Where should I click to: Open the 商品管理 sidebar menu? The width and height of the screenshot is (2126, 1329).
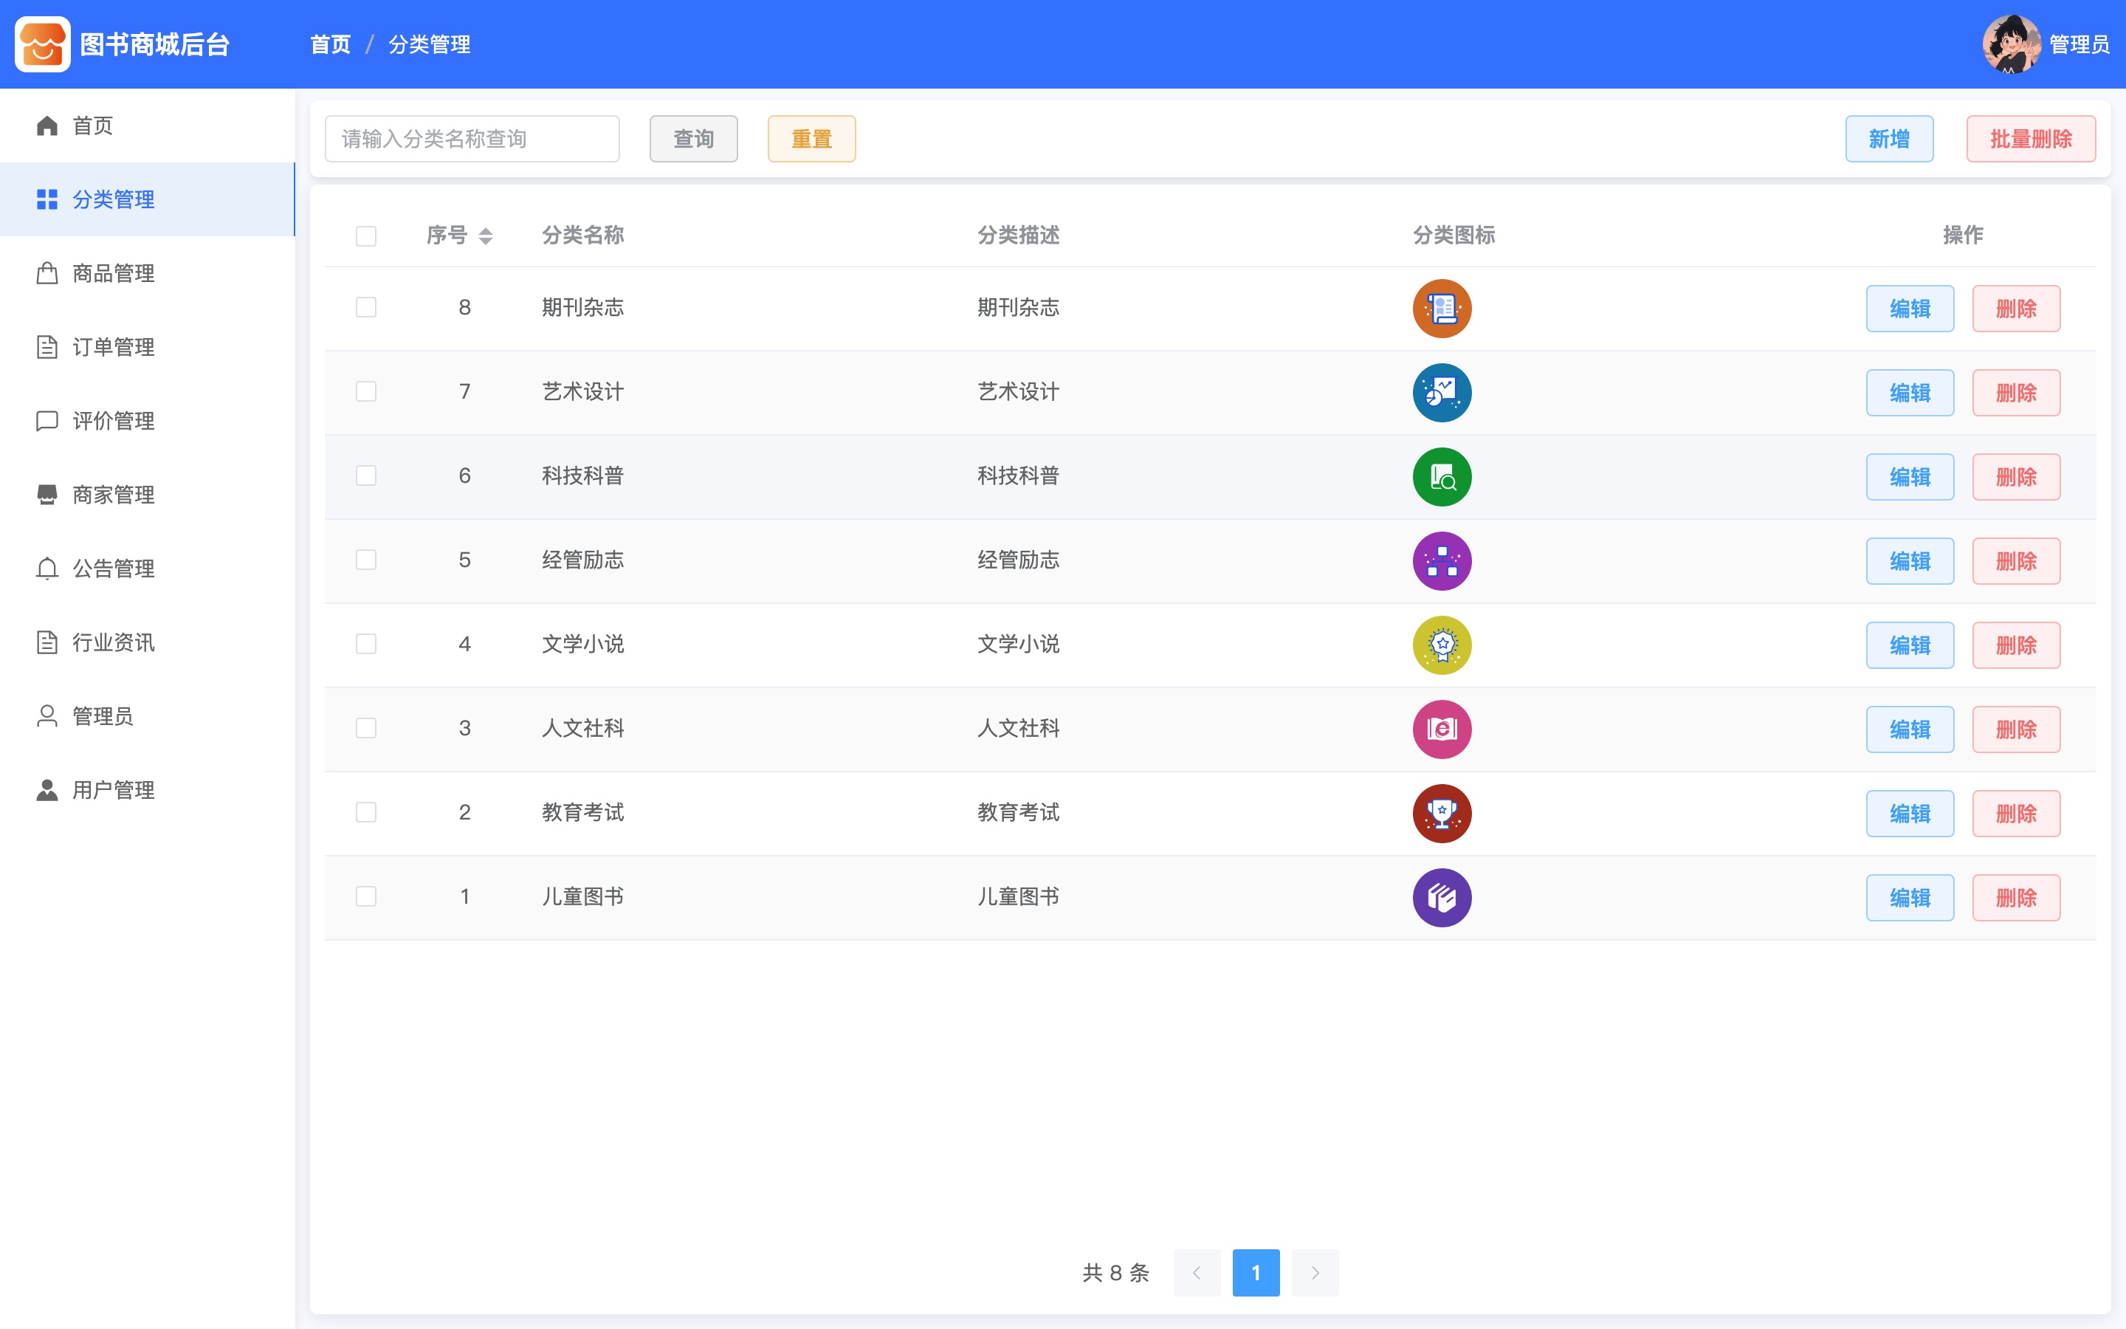coord(148,273)
